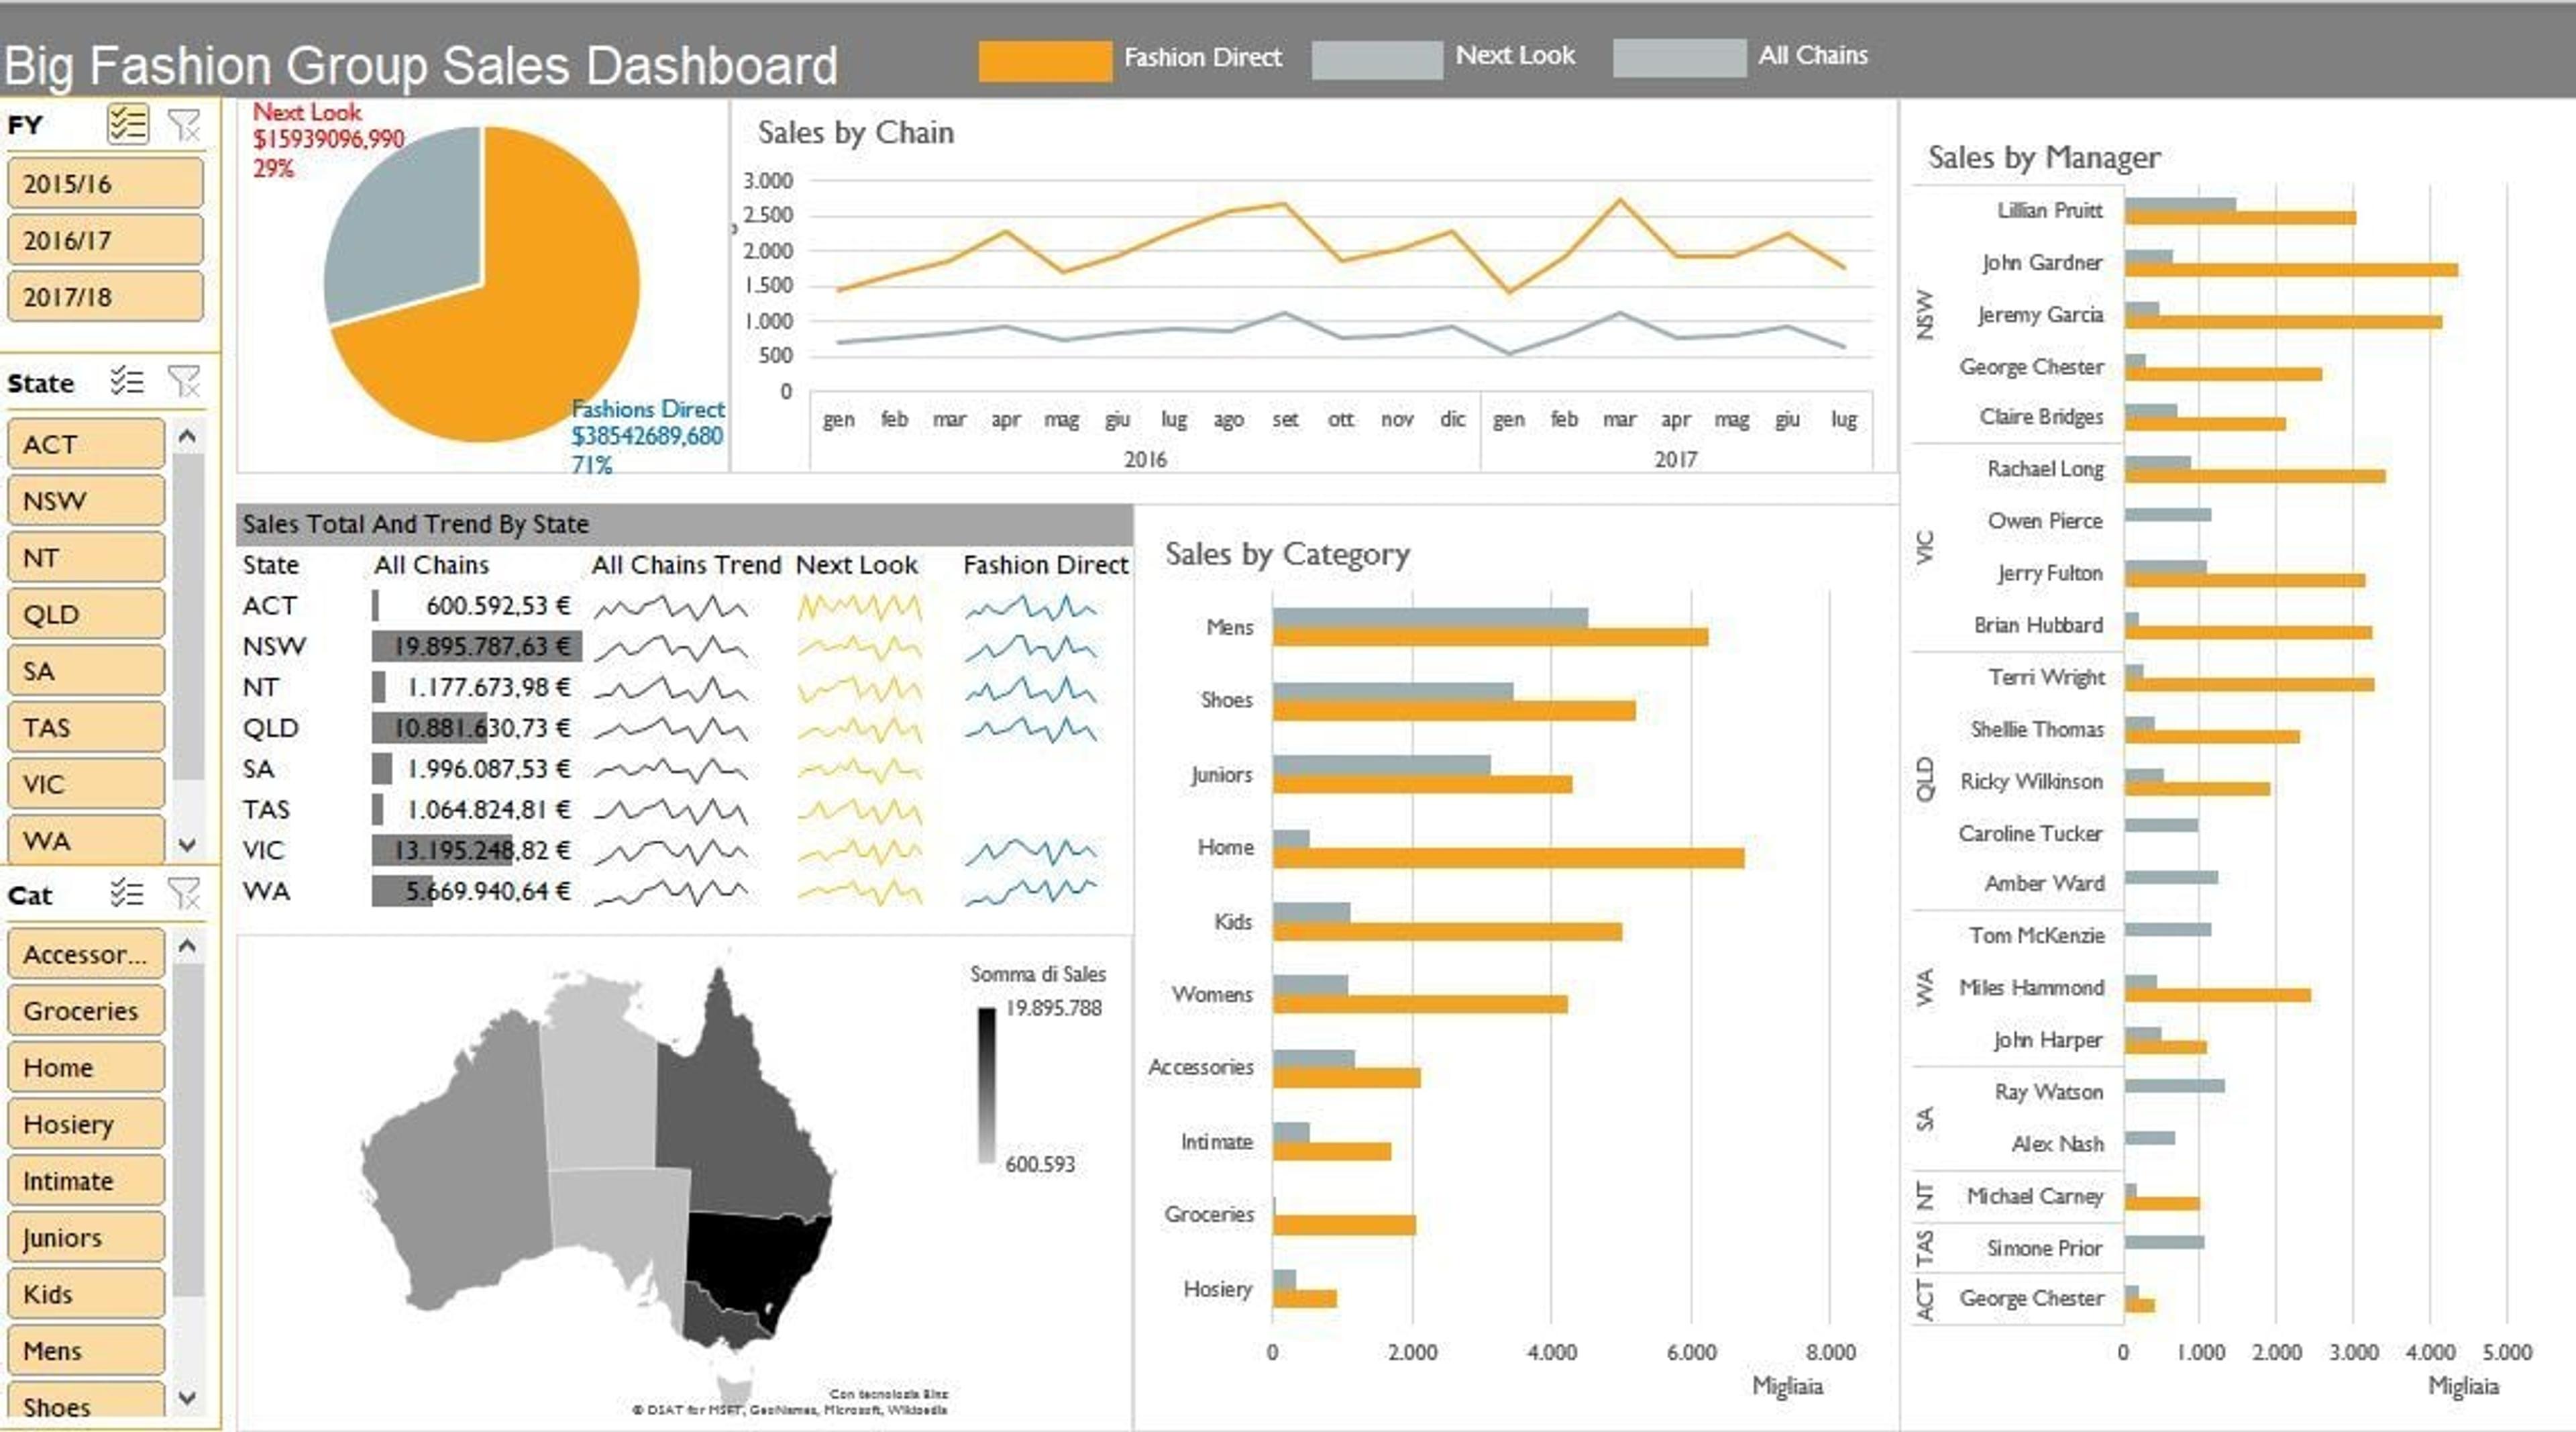2576x1432 pixels.
Task: Filter by fiscal year 2015/16
Action: coord(105,183)
